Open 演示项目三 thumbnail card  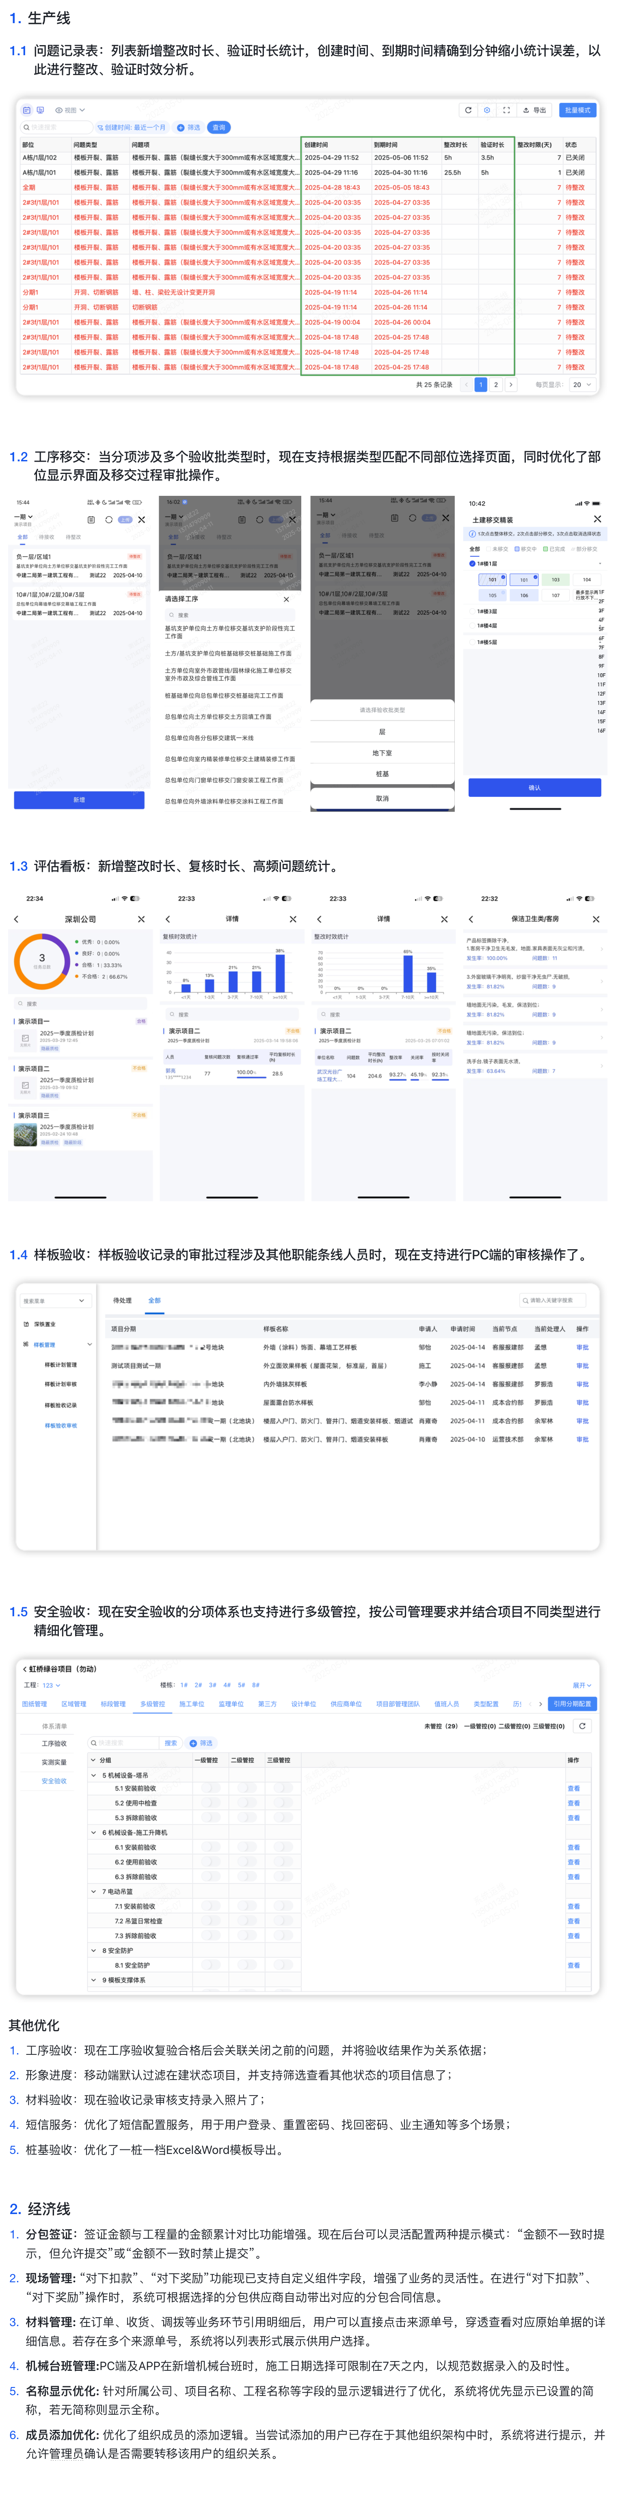[25, 1134]
